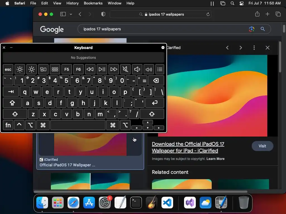Open image preview more options menu
Image resolution: width=286 pixels, height=214 pixels.
tap(254, 48)
